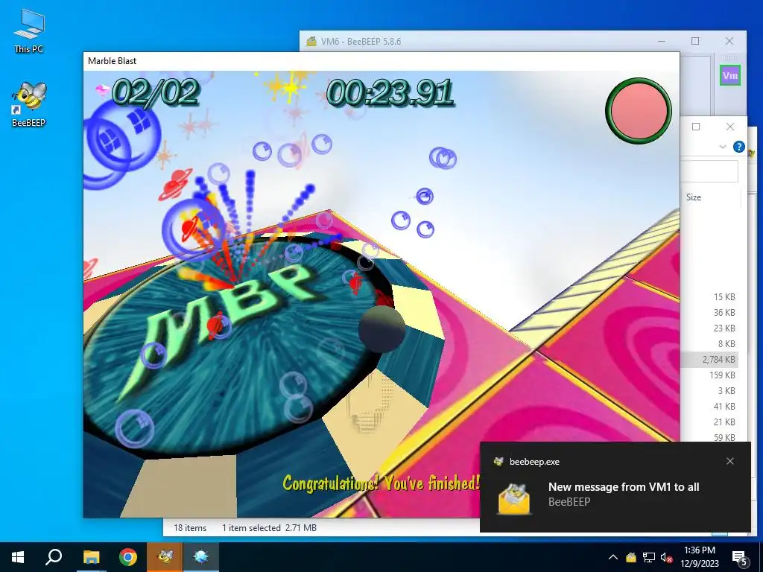The width and height of the screenshot is (763, 572).
Task: Maximize the File Explorer window
Action: pos(696,127)
